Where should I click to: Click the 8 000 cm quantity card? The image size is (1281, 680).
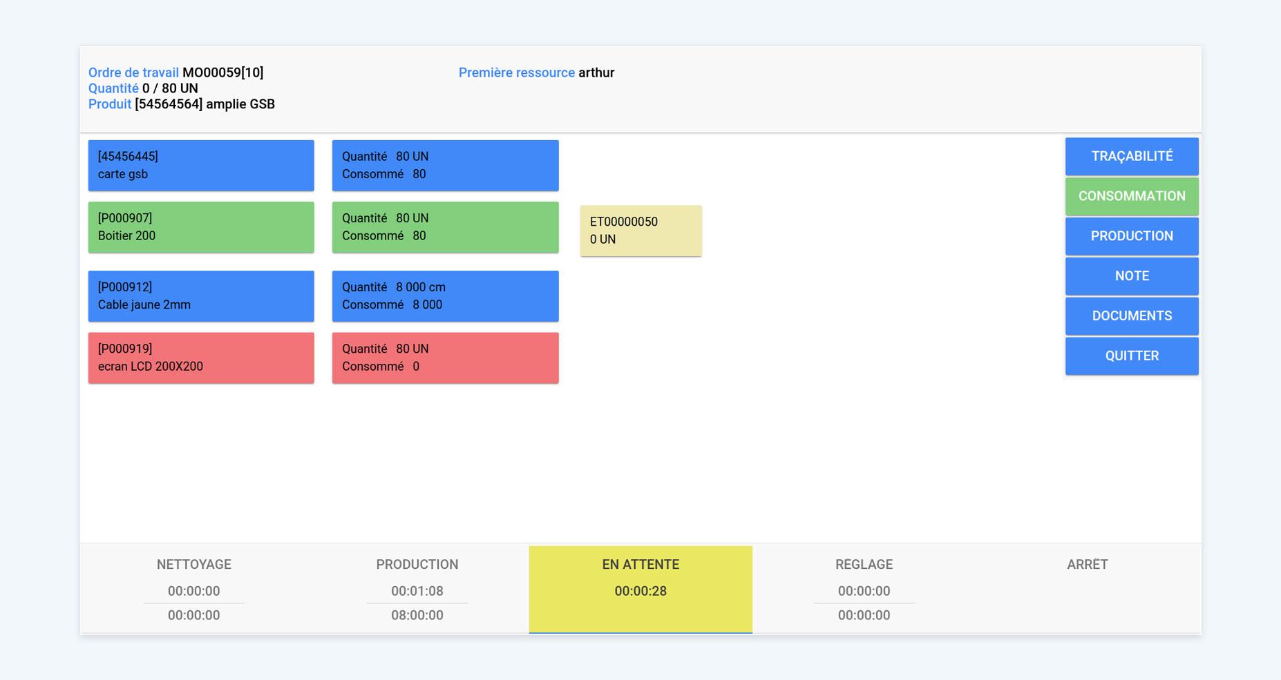(x=445, y=295)
